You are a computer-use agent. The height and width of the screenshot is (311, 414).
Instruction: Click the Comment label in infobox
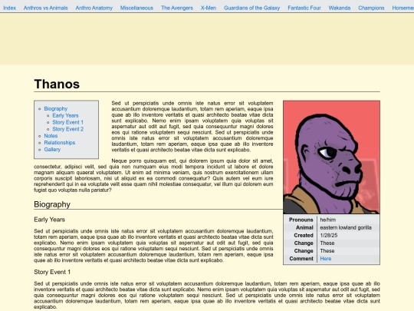(x=301, y=259)
